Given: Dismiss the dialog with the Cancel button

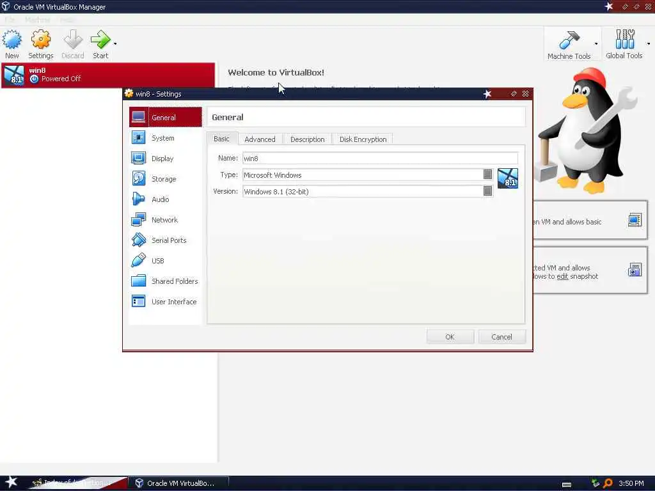Looking at the screenshot, I should (501, 337).
